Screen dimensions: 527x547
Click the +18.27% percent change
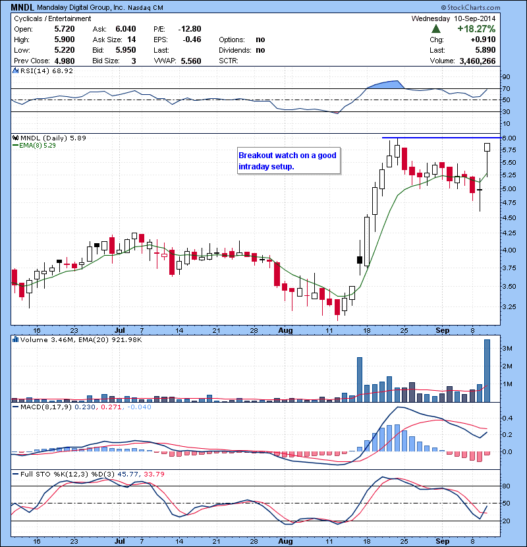(476, 28)
